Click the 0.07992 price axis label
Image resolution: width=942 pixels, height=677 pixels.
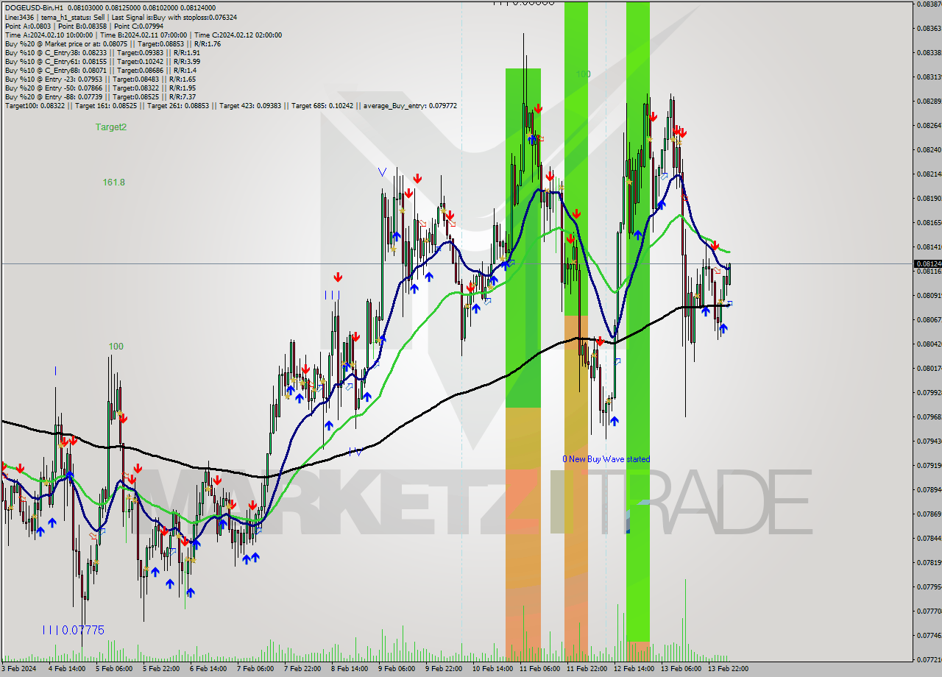tap(928, 392)
